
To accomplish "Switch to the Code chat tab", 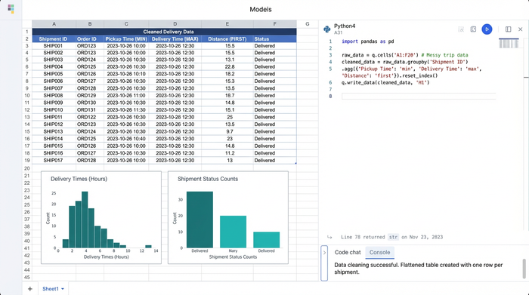I will tap(348, 252).
